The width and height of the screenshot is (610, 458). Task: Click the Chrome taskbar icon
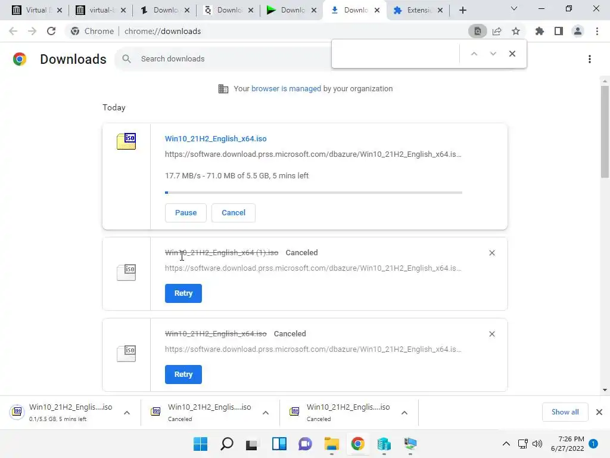pyautogui.click(x=357, y=444)
